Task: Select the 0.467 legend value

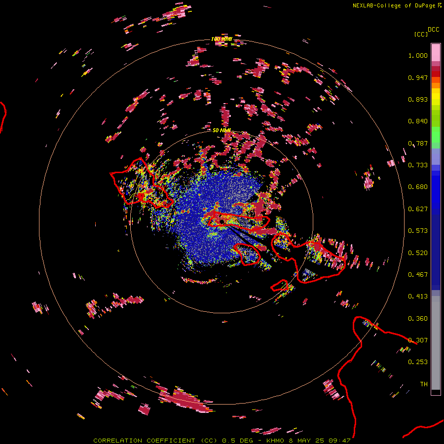Action: (418, 275)
